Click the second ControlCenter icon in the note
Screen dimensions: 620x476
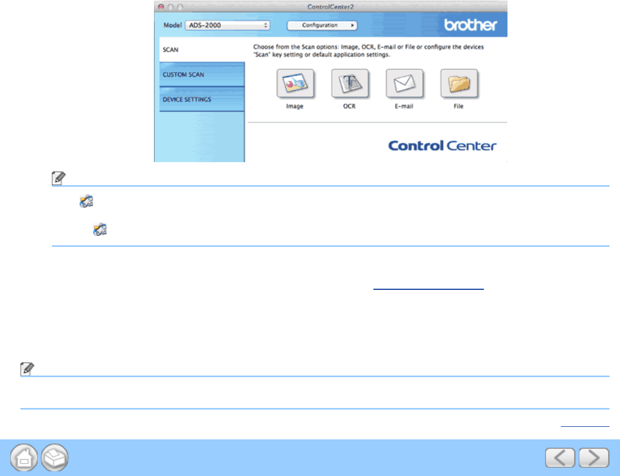[x=100, y=229]
